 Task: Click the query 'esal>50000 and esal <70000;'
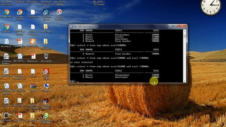click(109, 58)
